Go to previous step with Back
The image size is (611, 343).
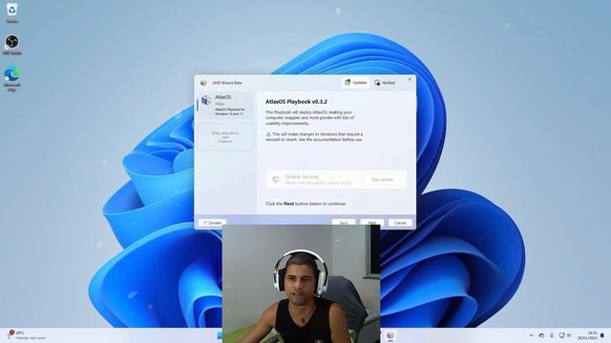tap(344, 223)
